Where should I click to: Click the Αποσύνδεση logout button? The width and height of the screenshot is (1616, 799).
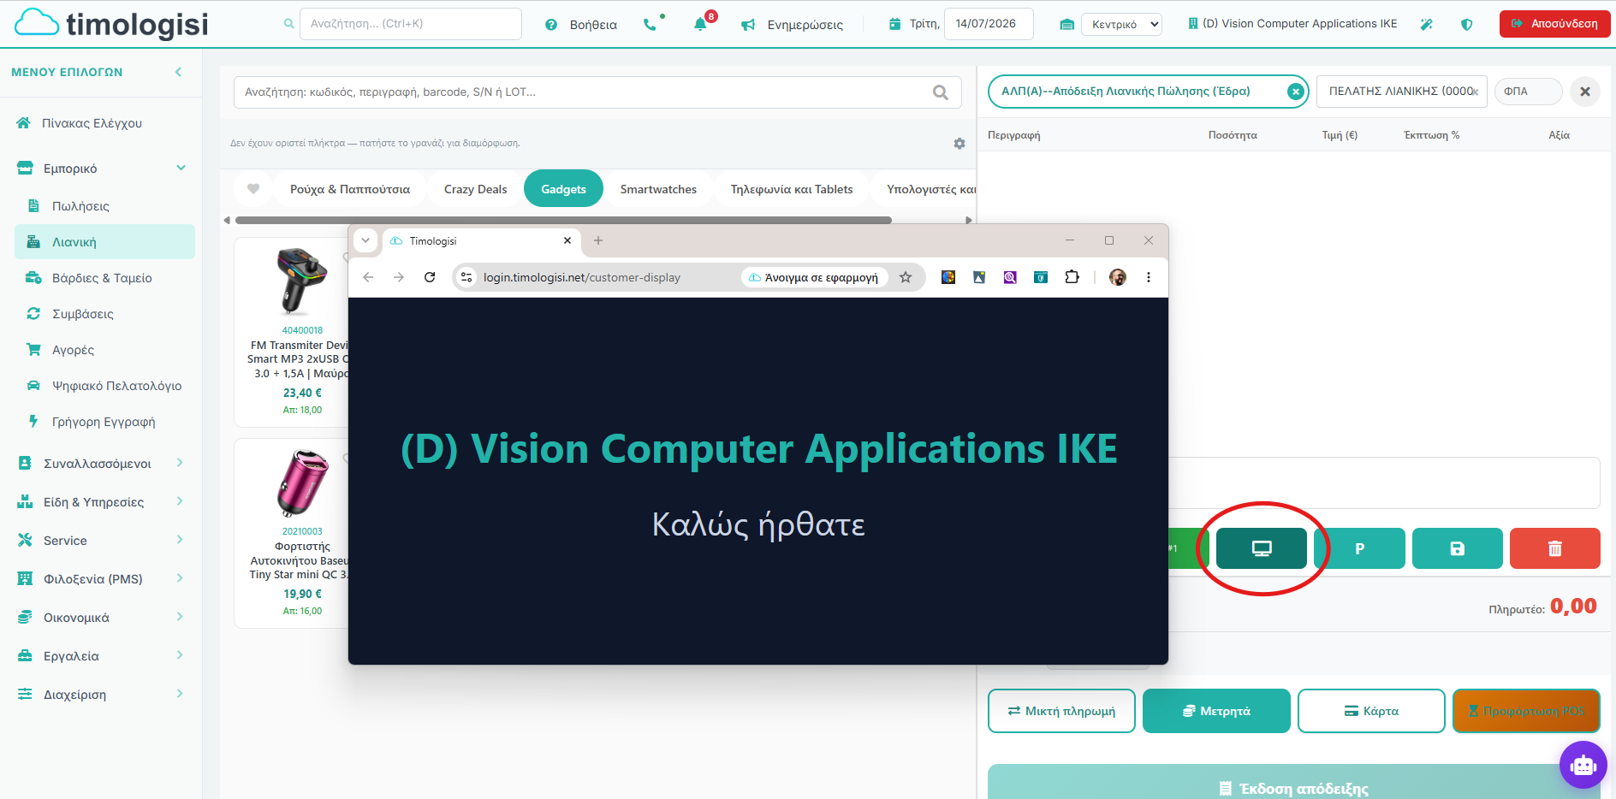click(x=1554, y=24)
